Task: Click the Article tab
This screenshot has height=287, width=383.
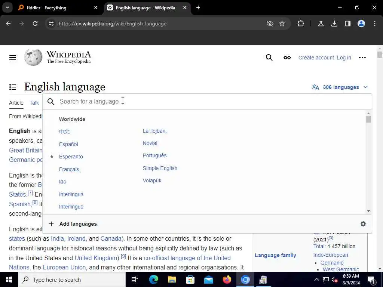Action: tap(16, 103)
